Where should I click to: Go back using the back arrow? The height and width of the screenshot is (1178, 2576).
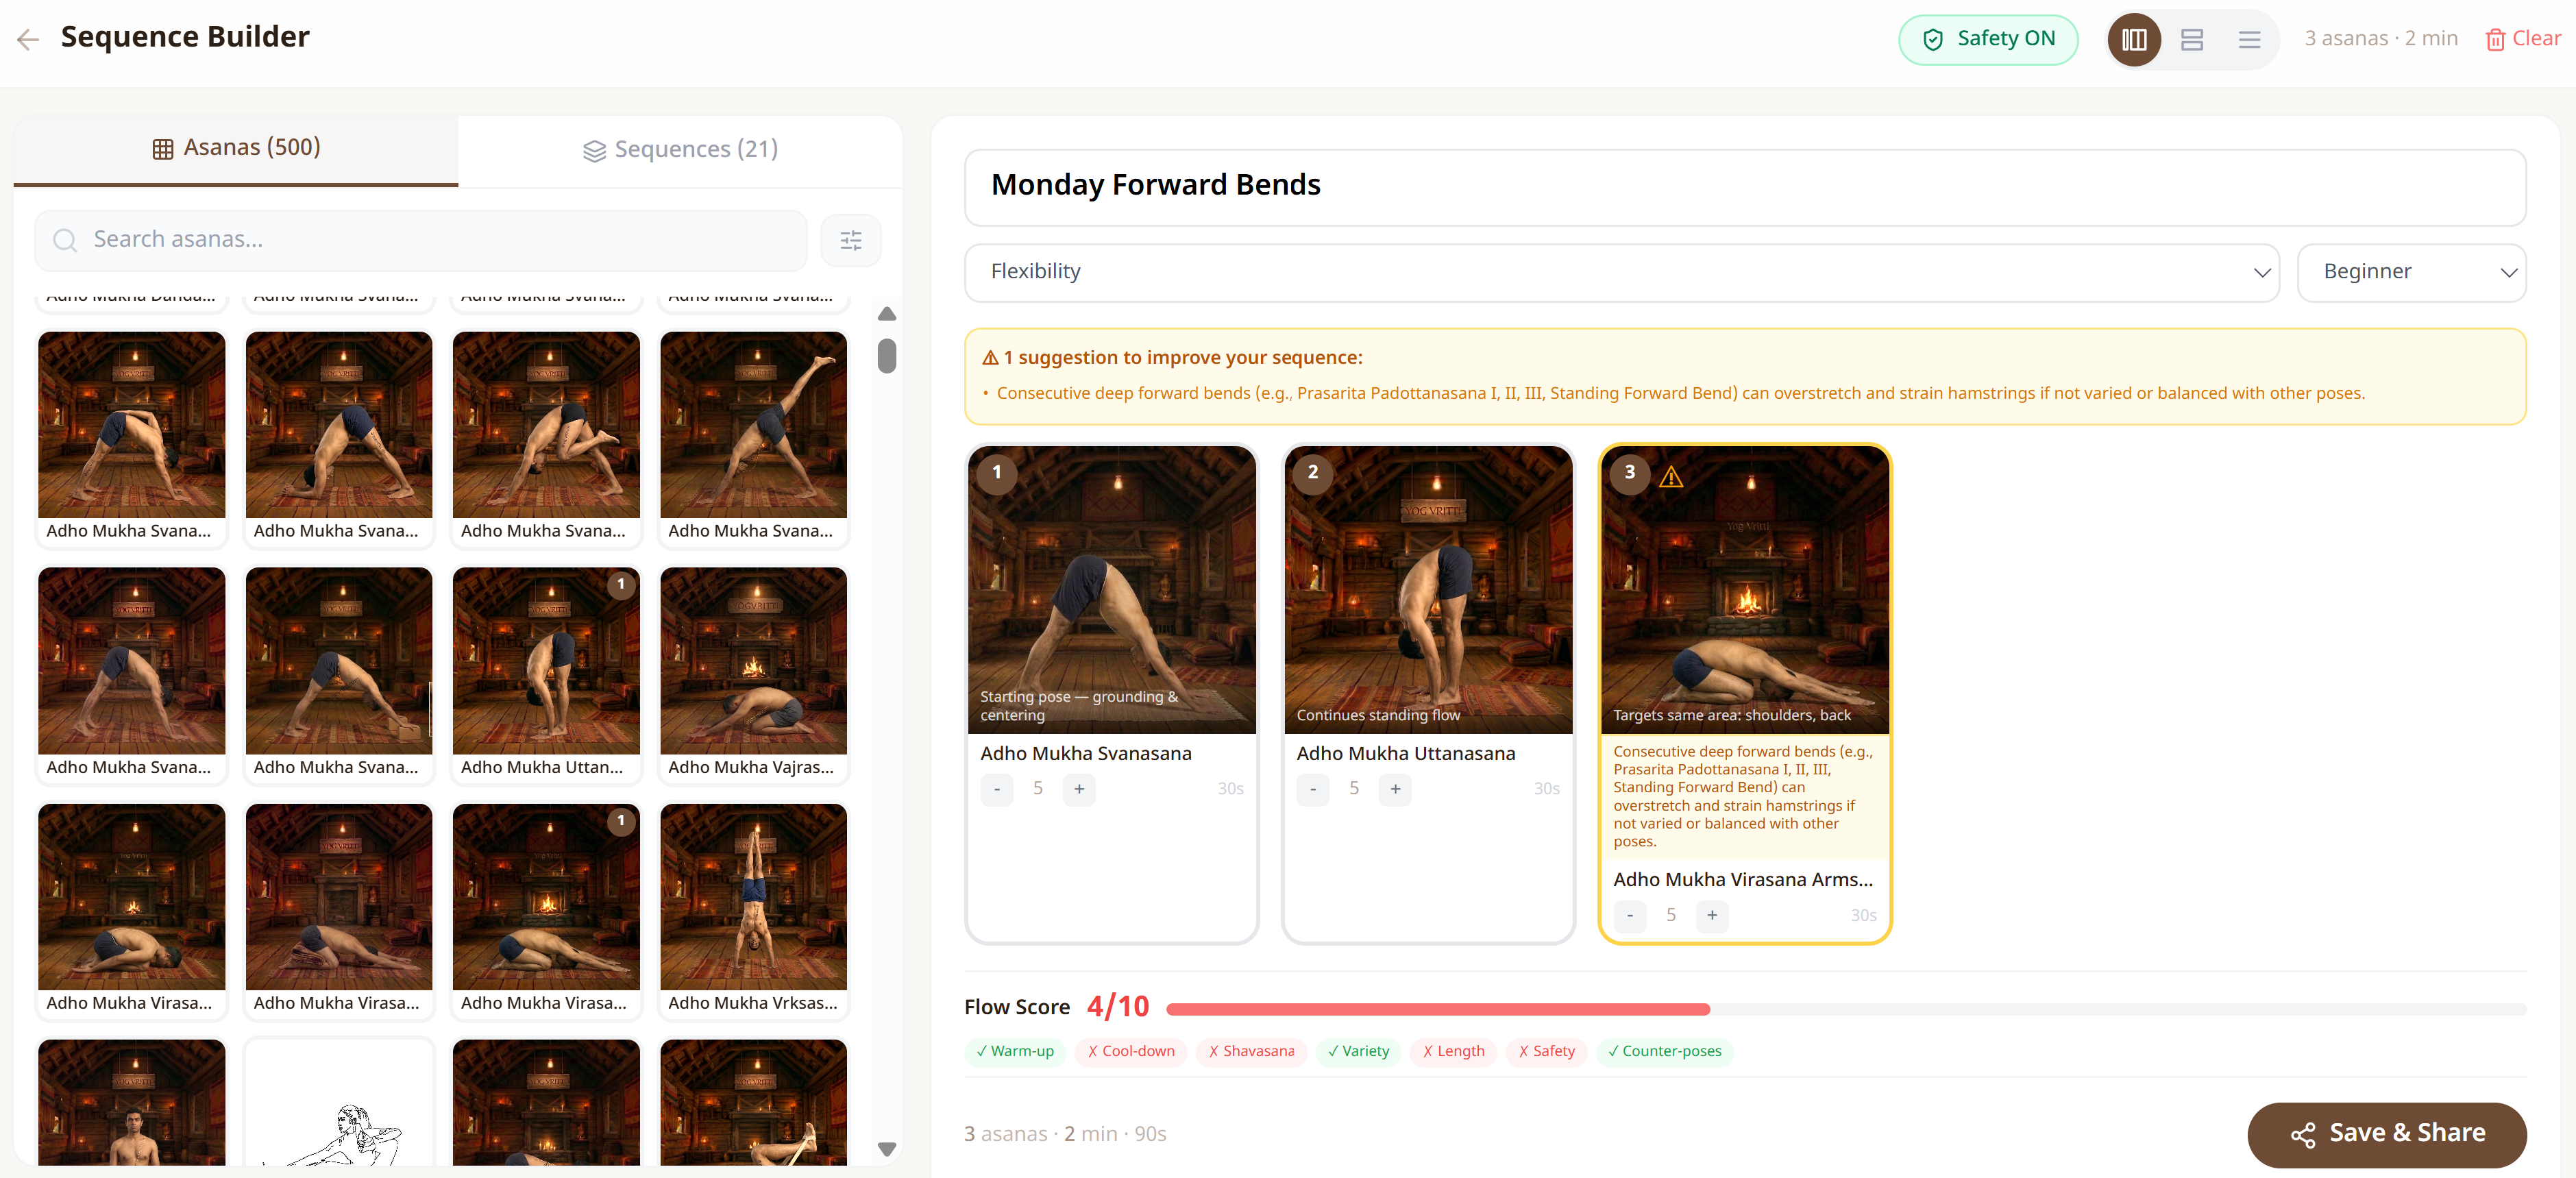pos(28,39)
